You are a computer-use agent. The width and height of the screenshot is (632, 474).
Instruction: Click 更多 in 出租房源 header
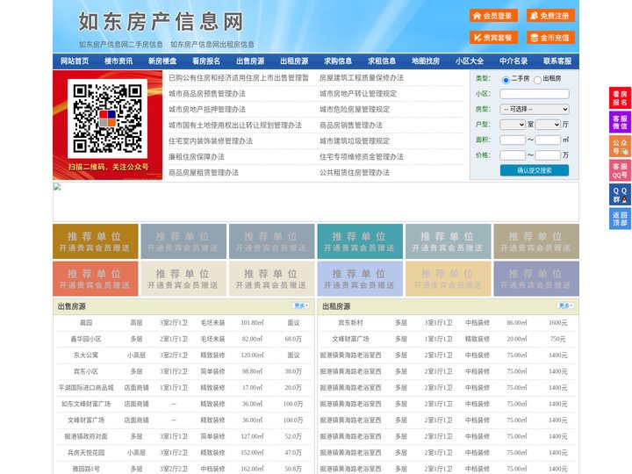point(565,306)
